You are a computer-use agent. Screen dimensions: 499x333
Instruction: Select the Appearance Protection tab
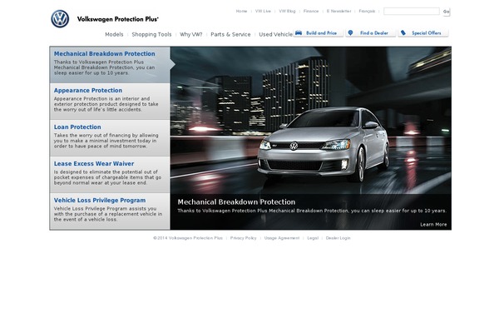[110, 102]
